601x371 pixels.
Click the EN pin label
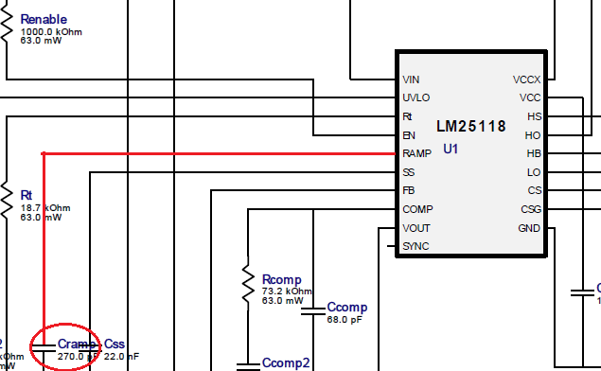tap(409, 135)
